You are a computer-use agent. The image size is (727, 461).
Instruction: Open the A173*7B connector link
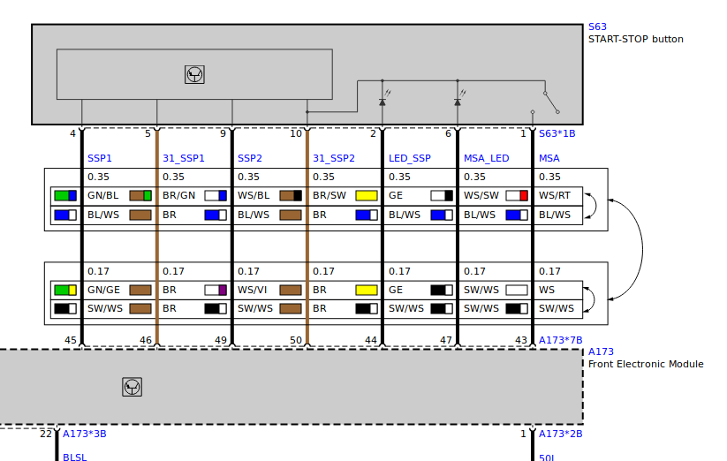pyautogui.click(x=560, y=340)
